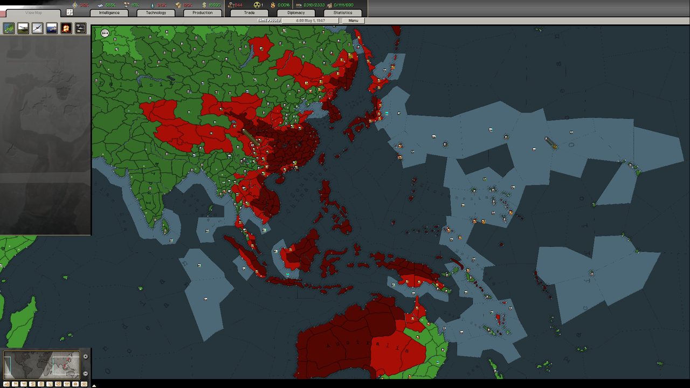Image resolution: width=690 pixels, height=388 pixels.
Task: Click the oil drop icon near 913K
Action: 152,5
